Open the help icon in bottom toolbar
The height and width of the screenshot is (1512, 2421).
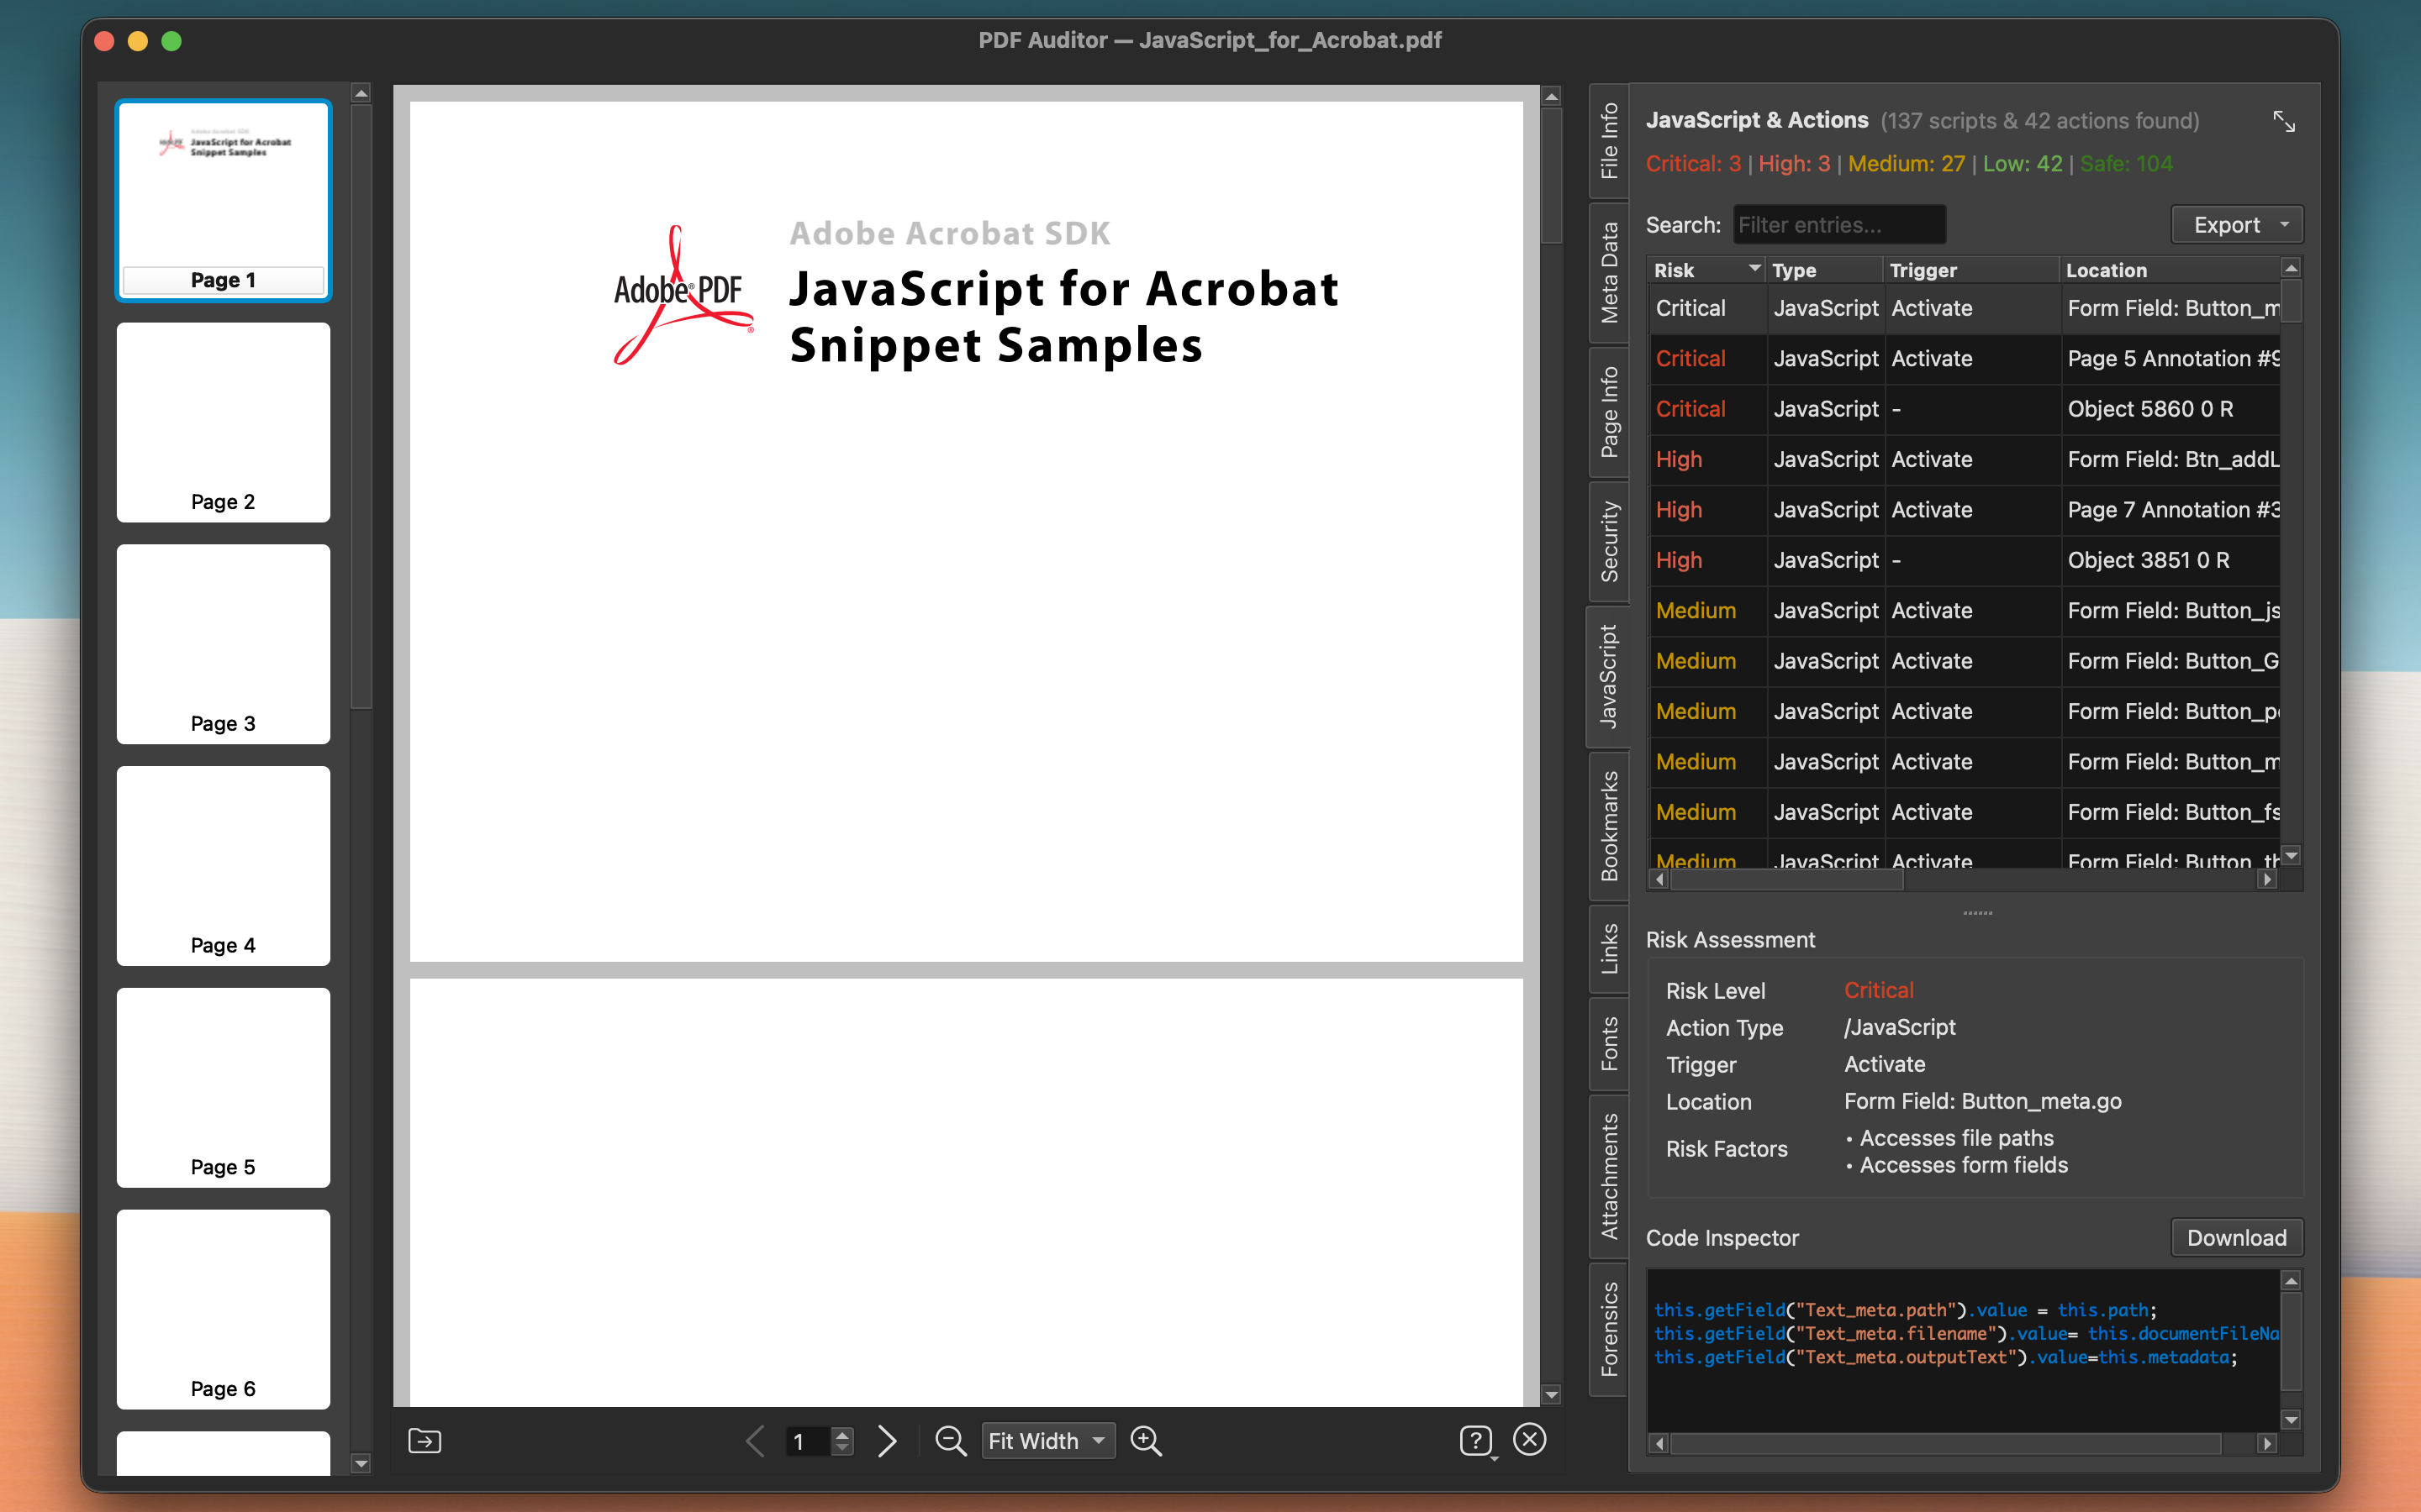coord(1477,1440)
